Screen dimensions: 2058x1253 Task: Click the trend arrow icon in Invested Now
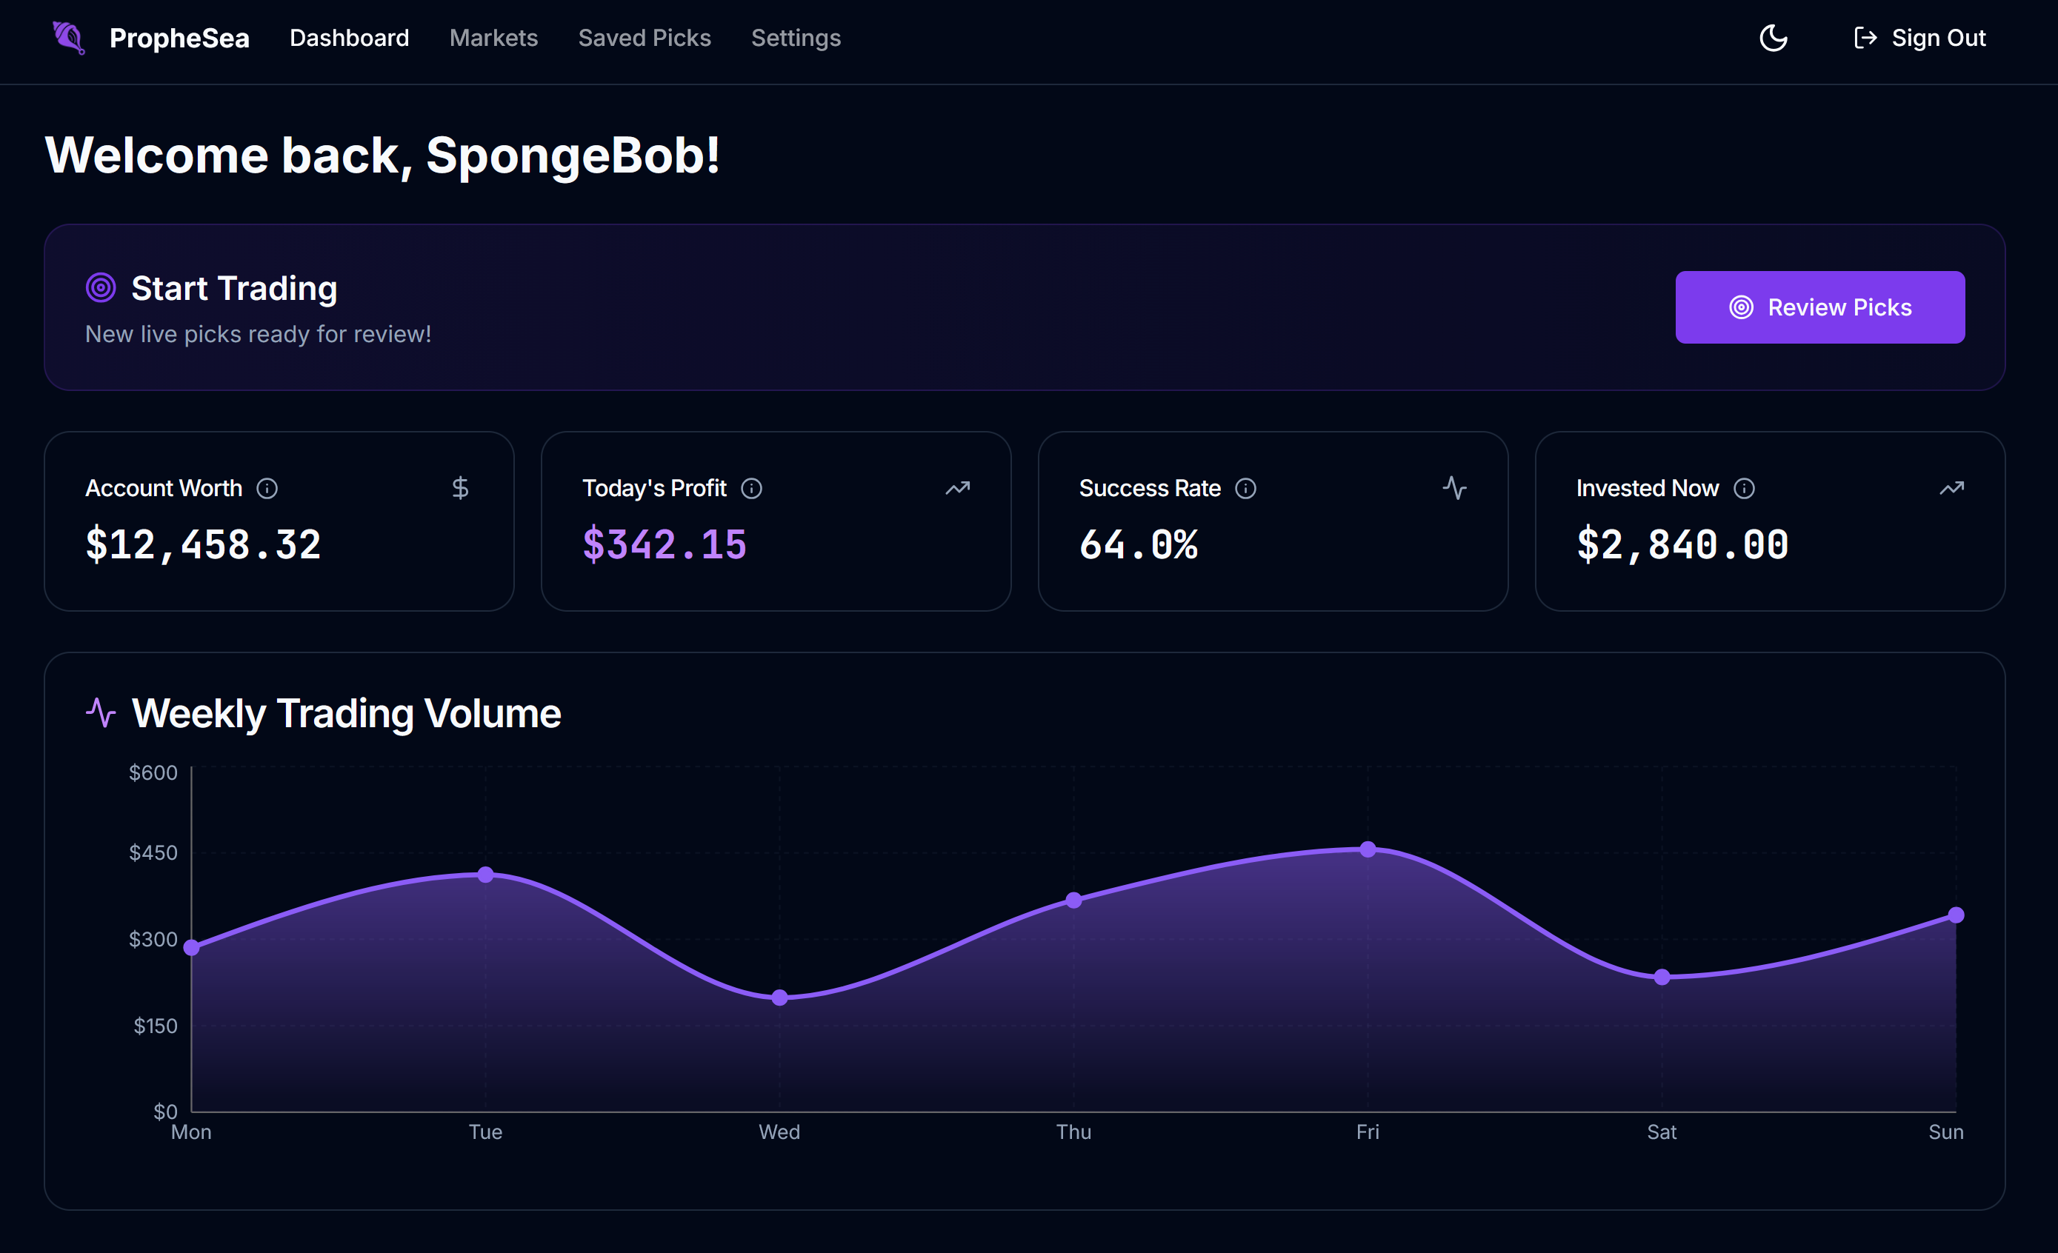coord(1951,488)
